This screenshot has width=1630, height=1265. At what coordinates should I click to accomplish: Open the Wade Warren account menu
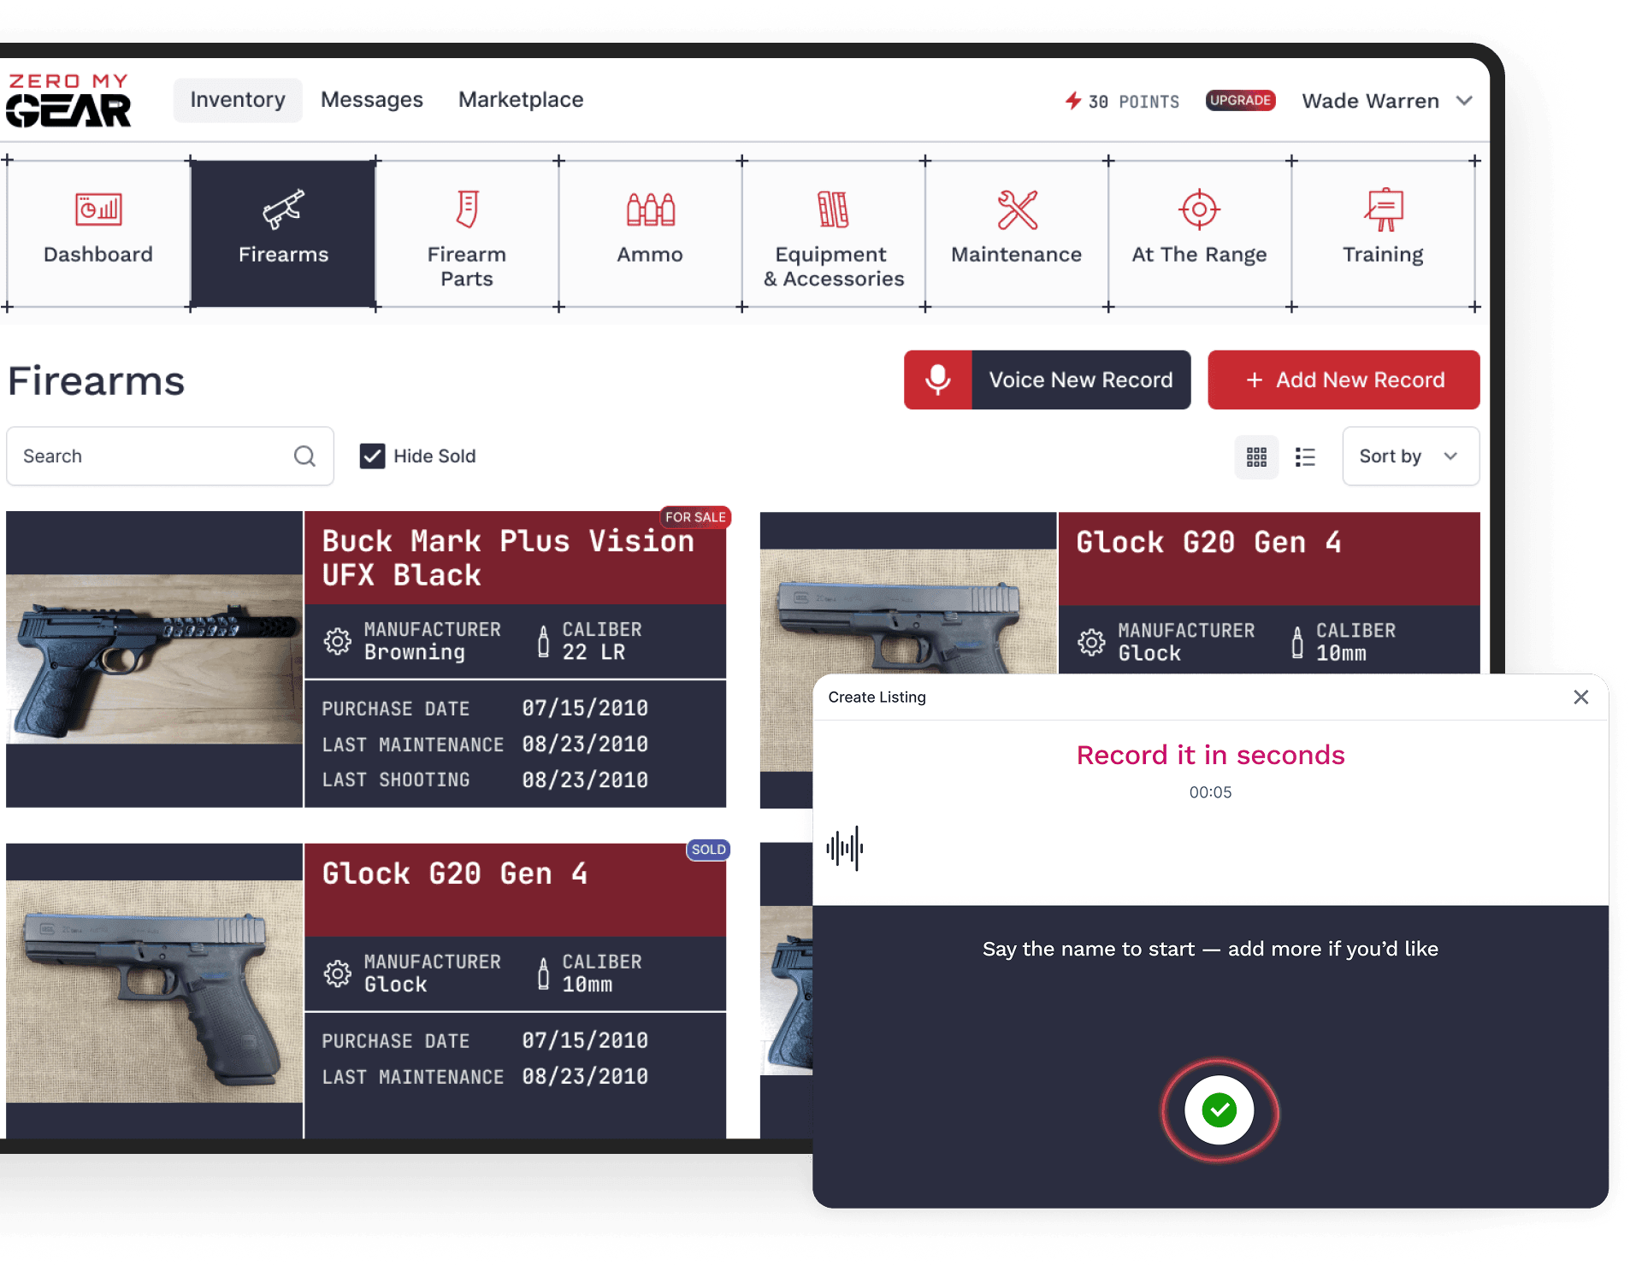click(x=1385, y=101)
